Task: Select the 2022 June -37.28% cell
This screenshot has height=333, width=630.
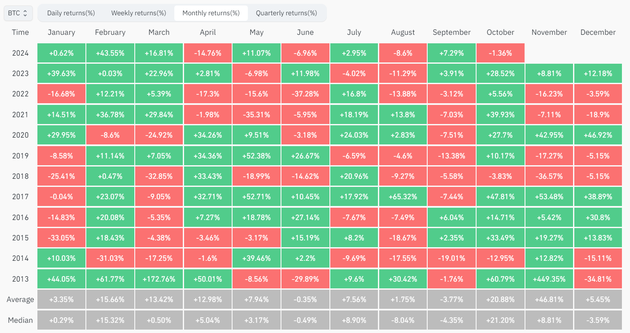Action: tap(305, 94)
